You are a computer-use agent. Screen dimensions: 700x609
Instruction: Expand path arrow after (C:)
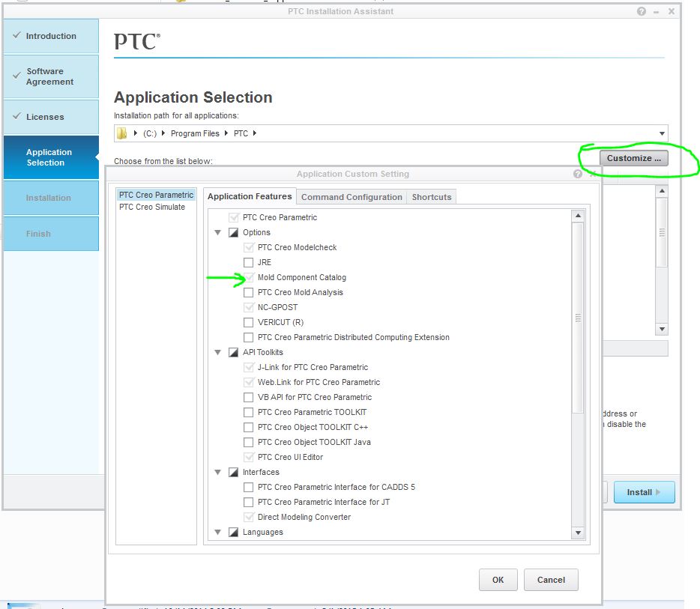click(163, 133)
